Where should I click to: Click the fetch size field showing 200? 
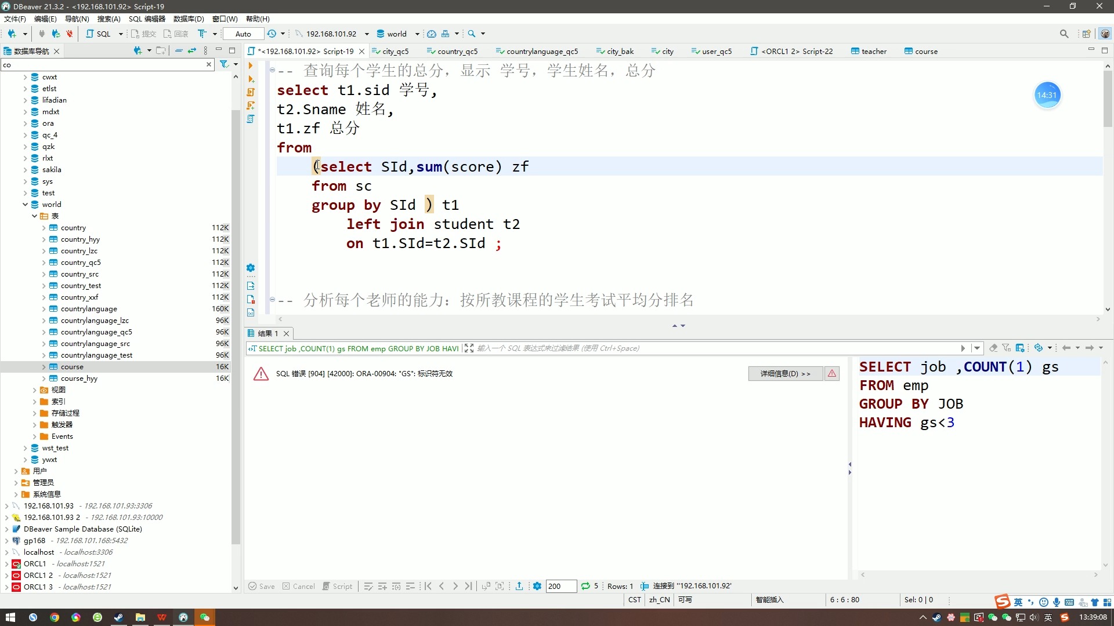pyautogui.click(x=560, y=586)
